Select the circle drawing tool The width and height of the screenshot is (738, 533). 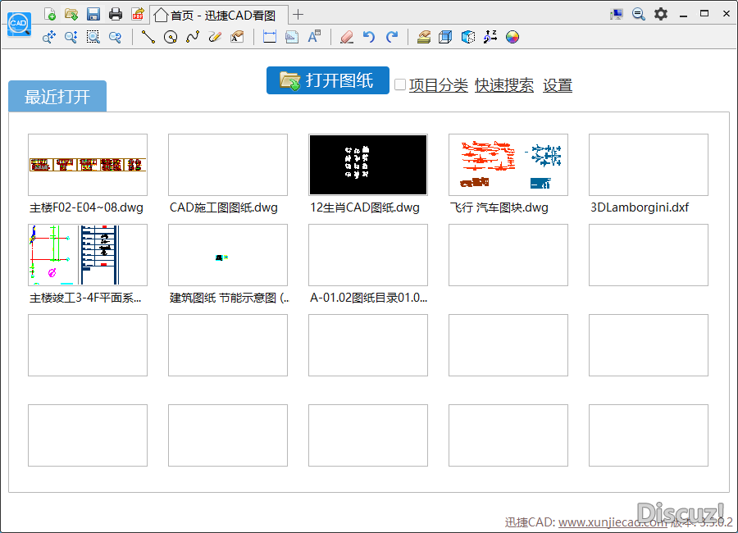pos(170,37)
